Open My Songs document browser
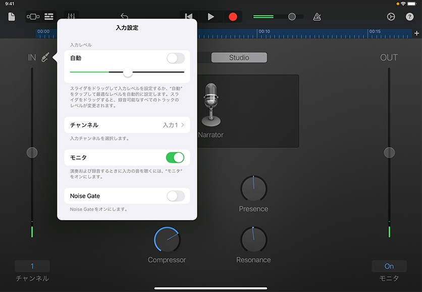This screenshot has height=292, width=422. 12,17
